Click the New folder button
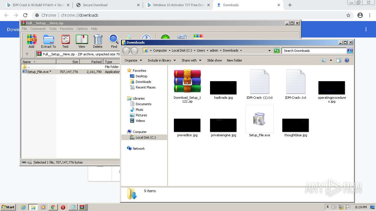This screenshot has width=376, height=211. [x=234, y=60]
